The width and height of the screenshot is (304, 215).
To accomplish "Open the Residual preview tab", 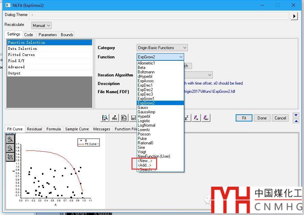I will click(34, 129).
